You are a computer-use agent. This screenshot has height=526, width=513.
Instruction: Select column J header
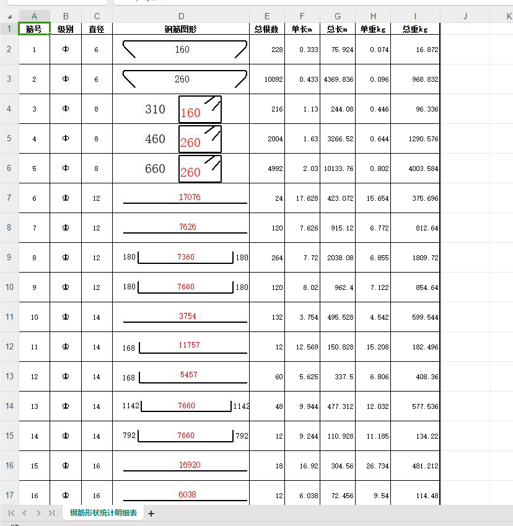(465, 16)
